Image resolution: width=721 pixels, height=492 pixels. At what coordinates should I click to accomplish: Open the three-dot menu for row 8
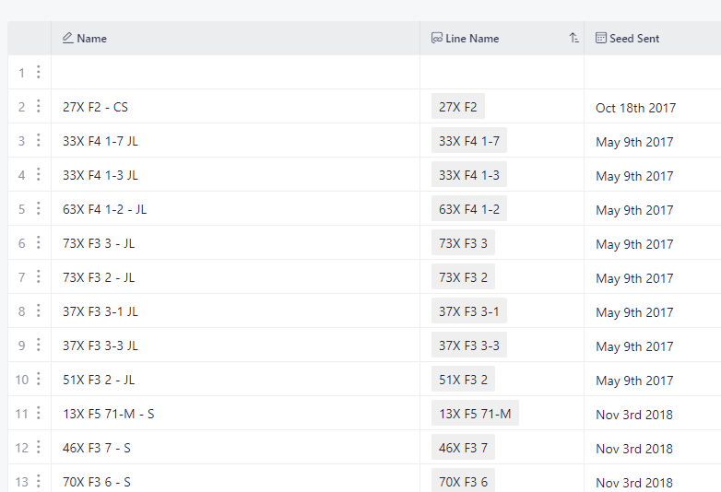coord(38,311)
